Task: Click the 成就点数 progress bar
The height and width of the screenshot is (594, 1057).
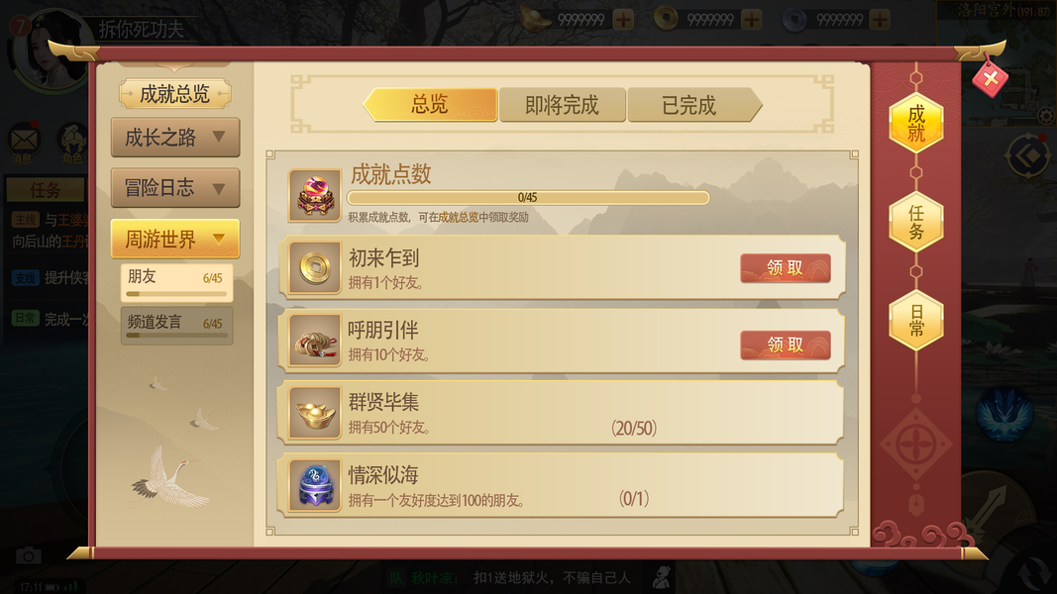Action: [528, 197]
